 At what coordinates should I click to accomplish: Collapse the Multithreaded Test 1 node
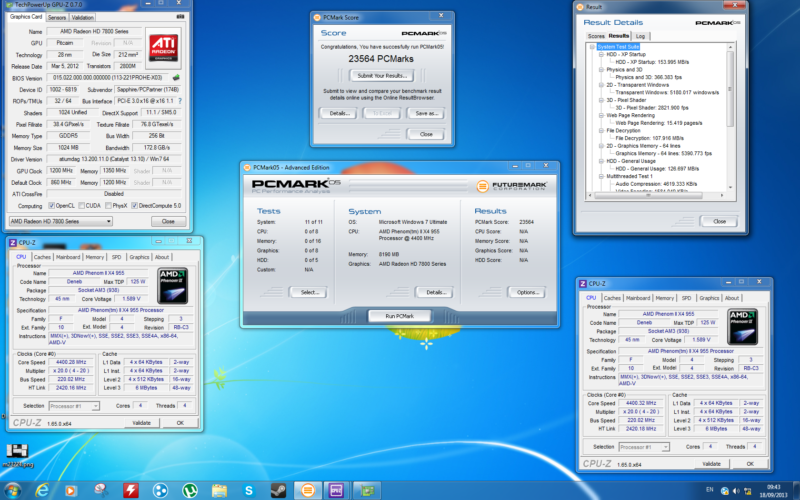(601, 176)
